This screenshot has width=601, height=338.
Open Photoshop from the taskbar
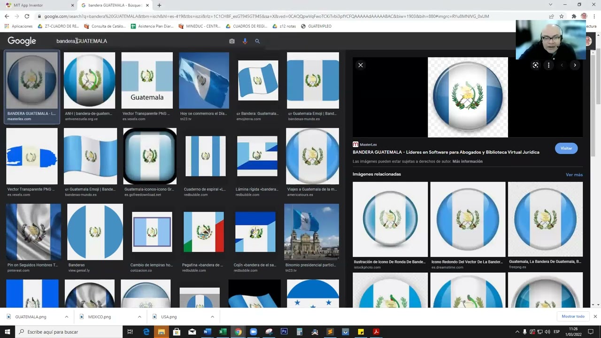pos(284,332)
